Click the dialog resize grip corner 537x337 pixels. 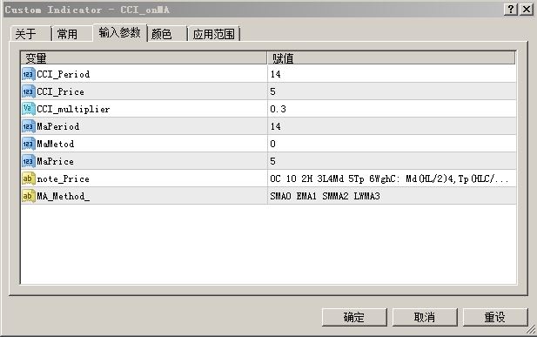pos(531,330)
